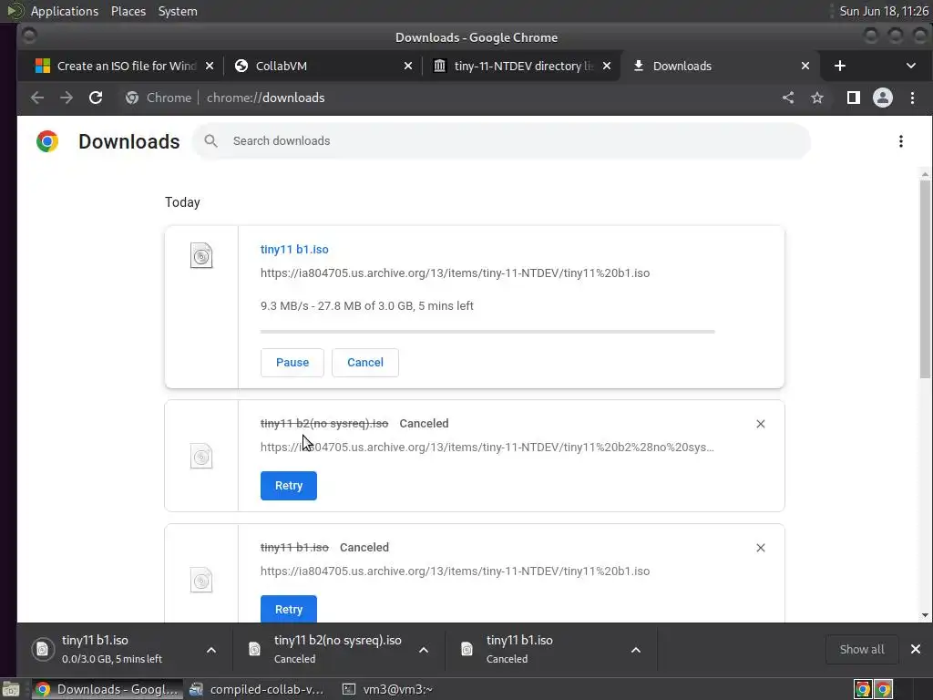Focus the Search downloads field
This screenshot has height=700, width=933.
pyautogui.click(x=501, y=141)
